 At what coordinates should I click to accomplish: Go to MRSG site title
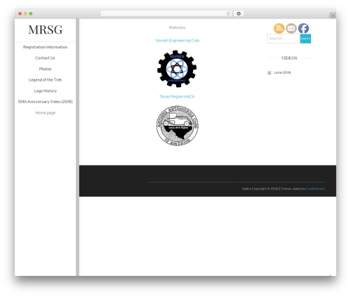[46, 29]
